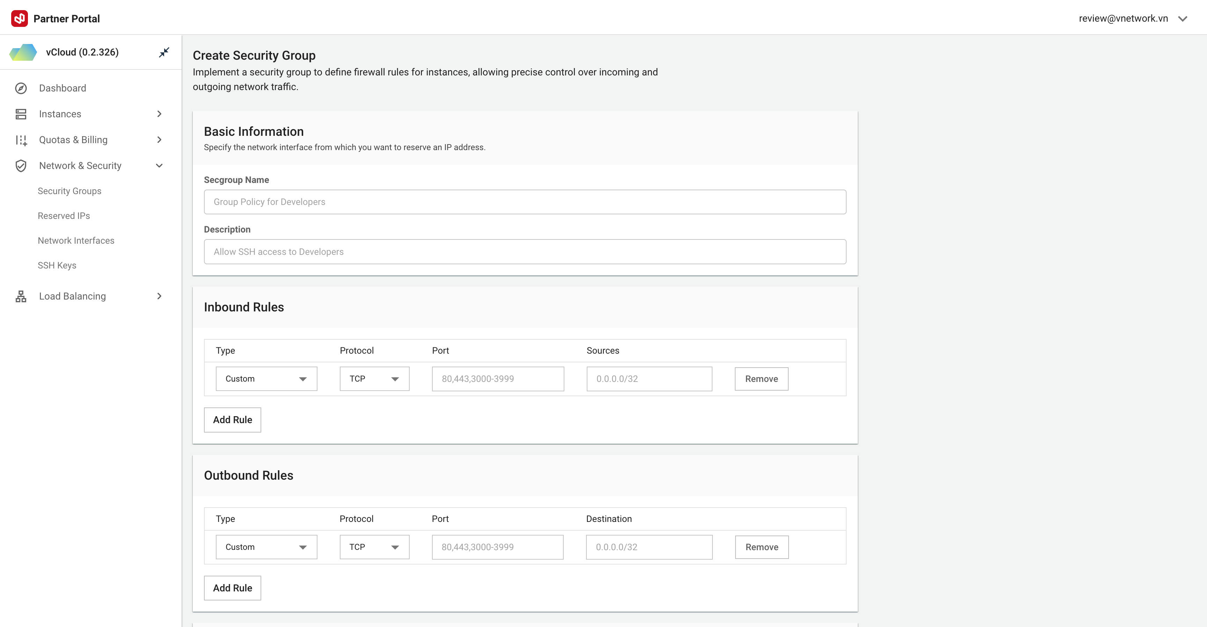Open the Inbound Rules Type dropdown
The width and height of the screenshot is (1207, 627).
(266, 378)
